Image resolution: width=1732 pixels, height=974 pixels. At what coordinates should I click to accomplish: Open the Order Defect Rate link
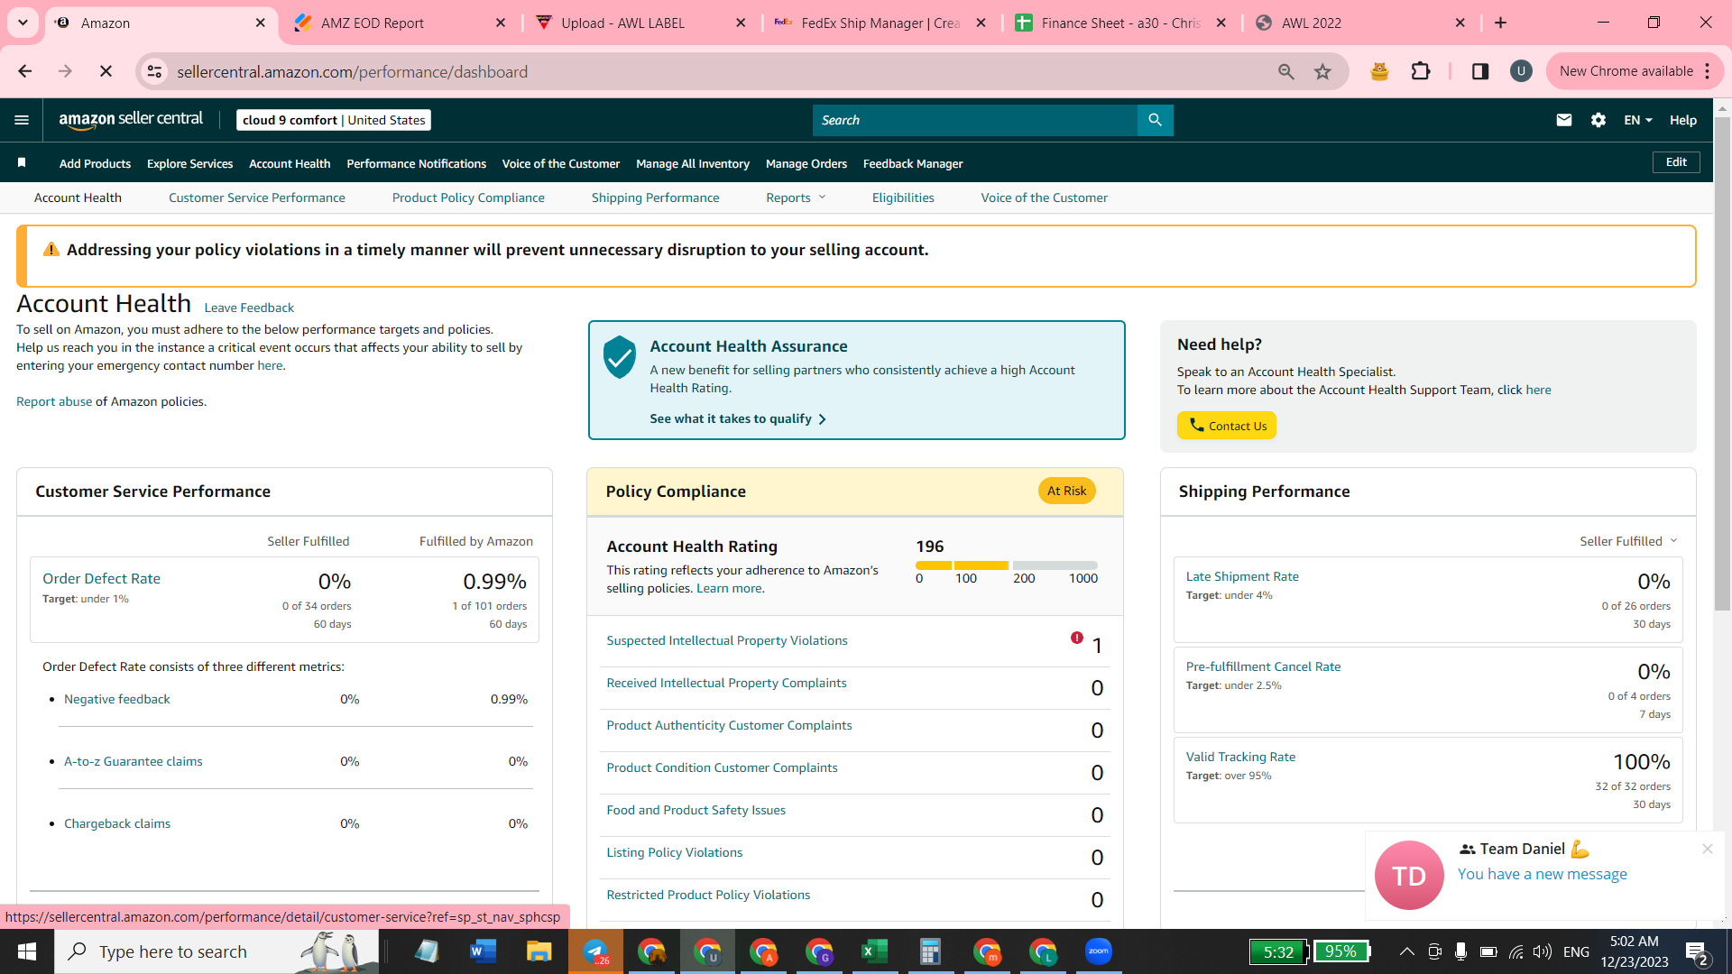tap(101, 578)
